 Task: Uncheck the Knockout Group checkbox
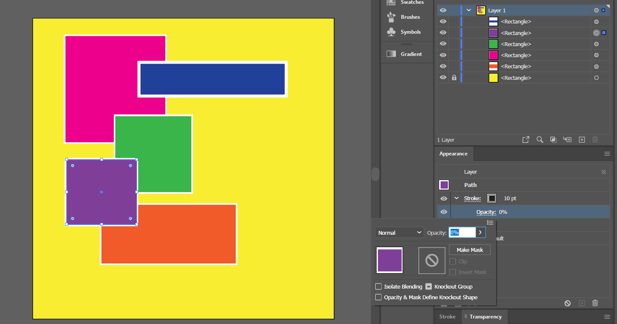pos(429,286)
